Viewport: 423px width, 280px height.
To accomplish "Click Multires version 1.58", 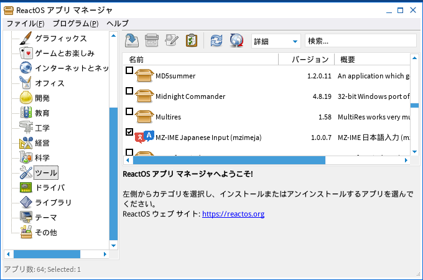I will pos(325,117).
